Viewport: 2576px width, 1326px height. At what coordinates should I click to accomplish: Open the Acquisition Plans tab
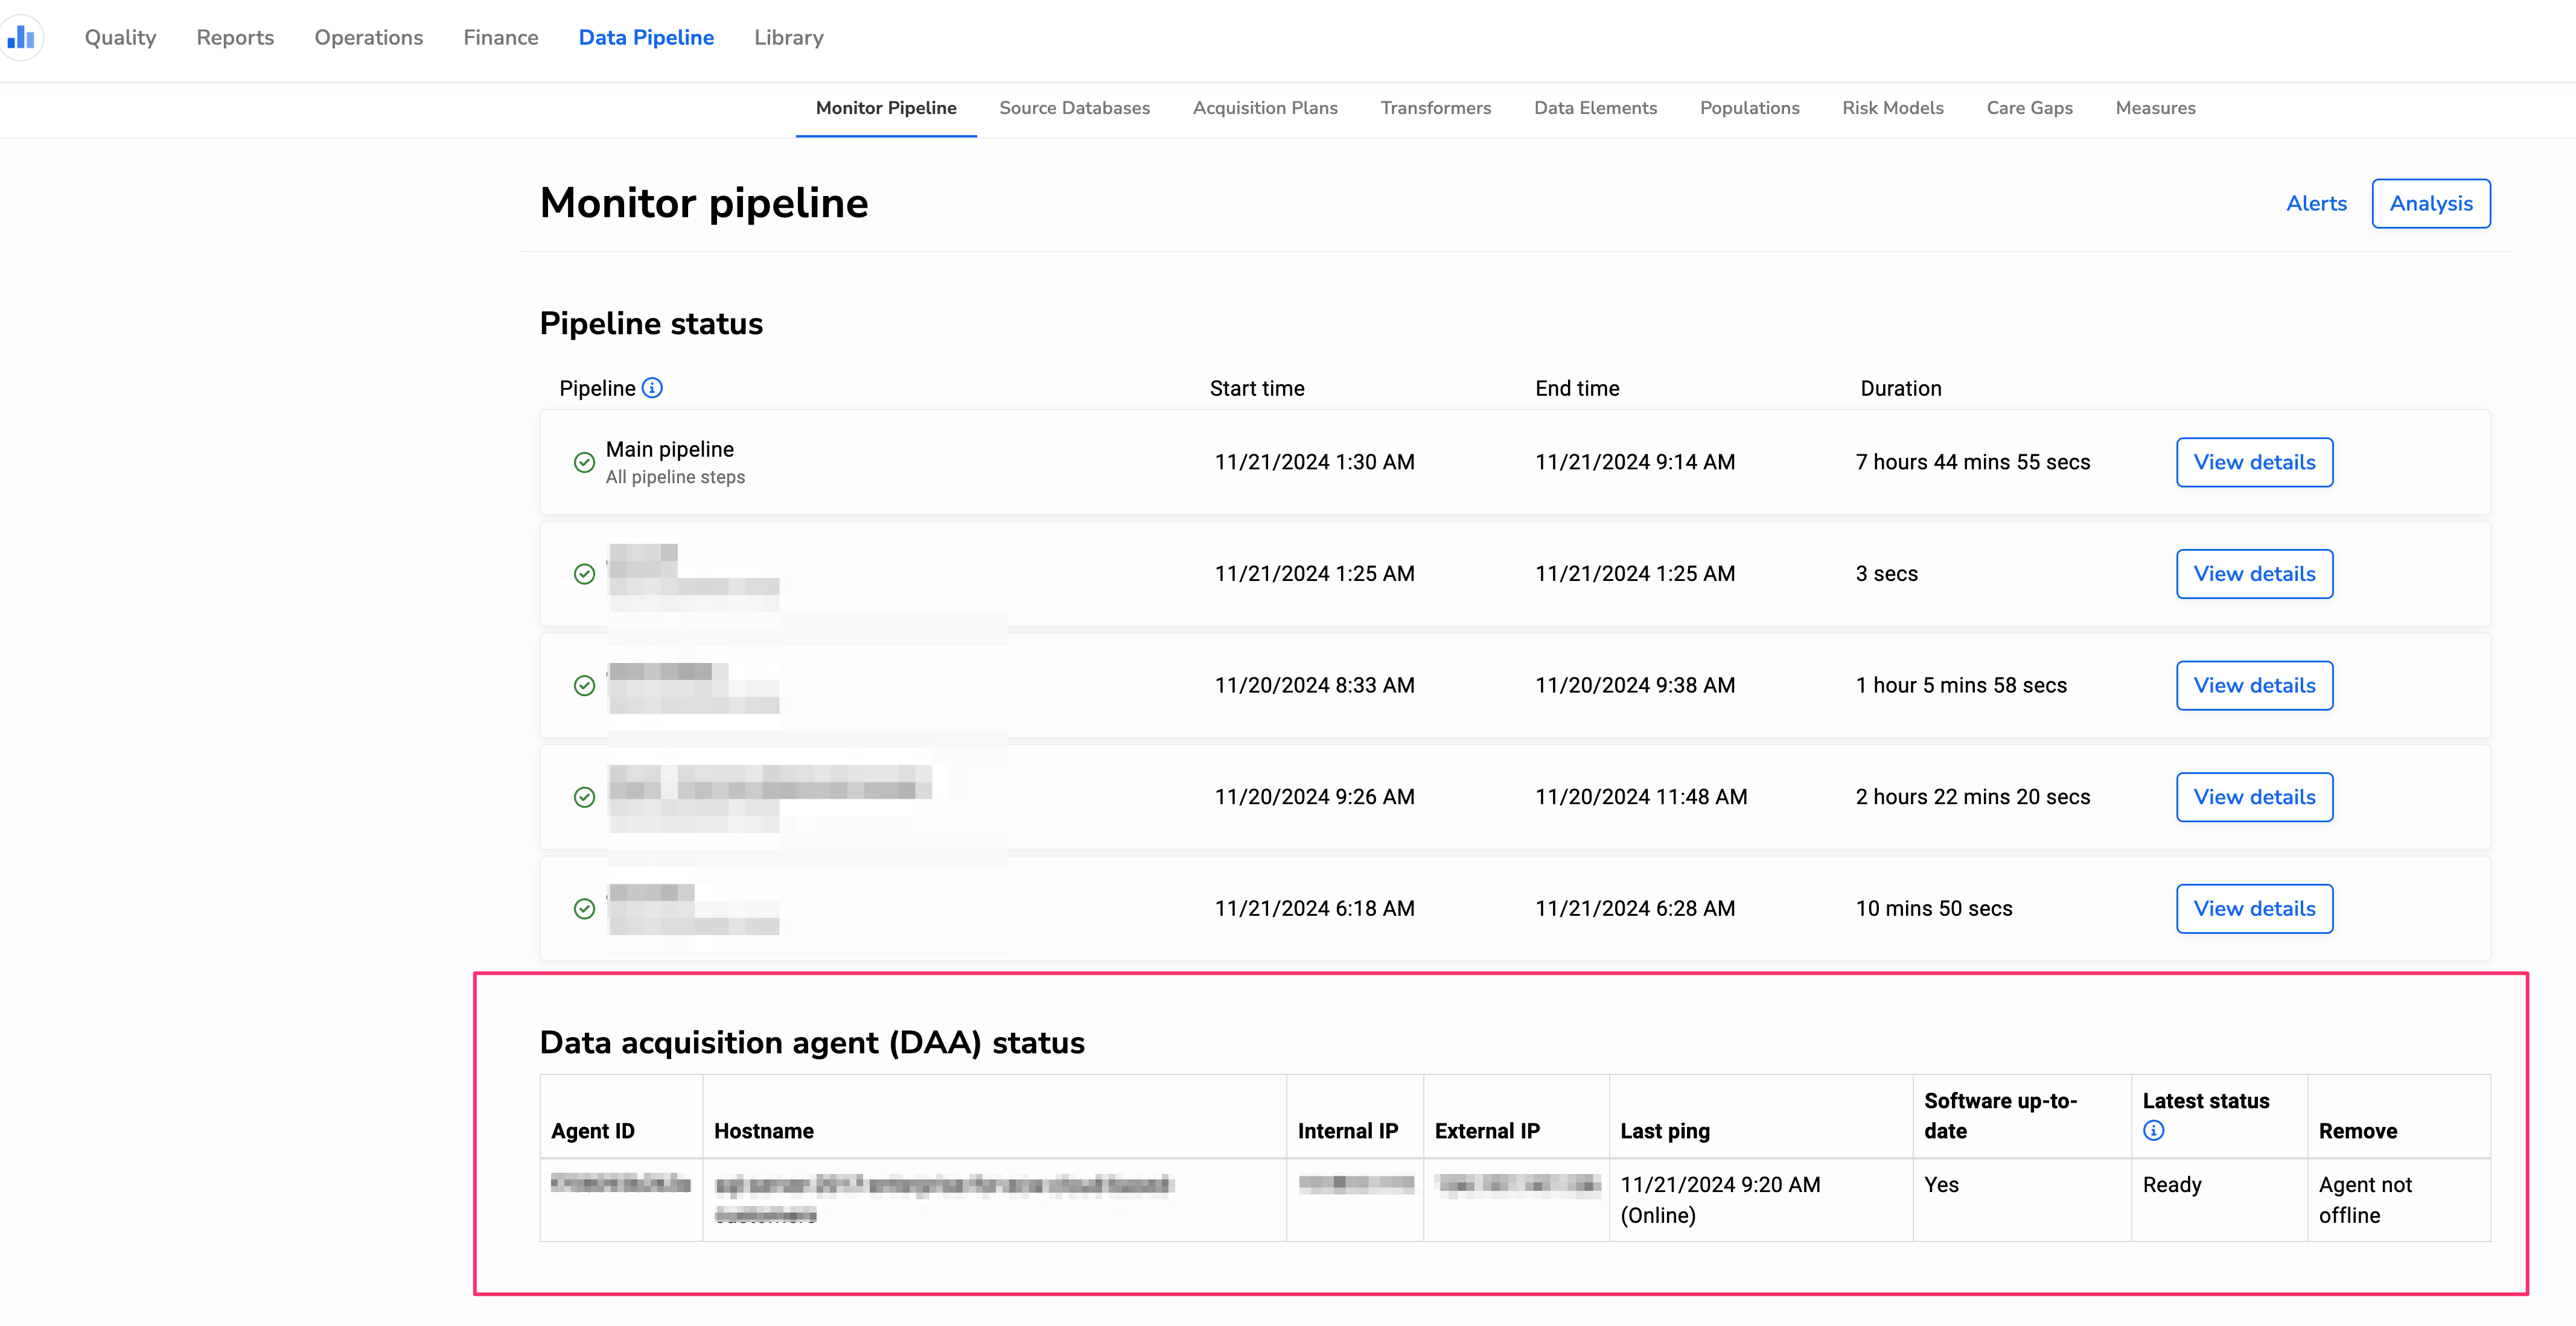coord(1264,108)
